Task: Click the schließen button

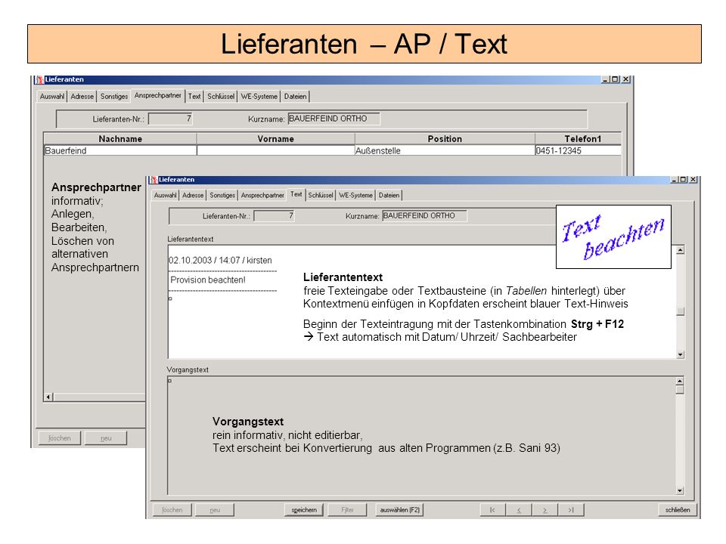Action: click(x=678, y=510)
